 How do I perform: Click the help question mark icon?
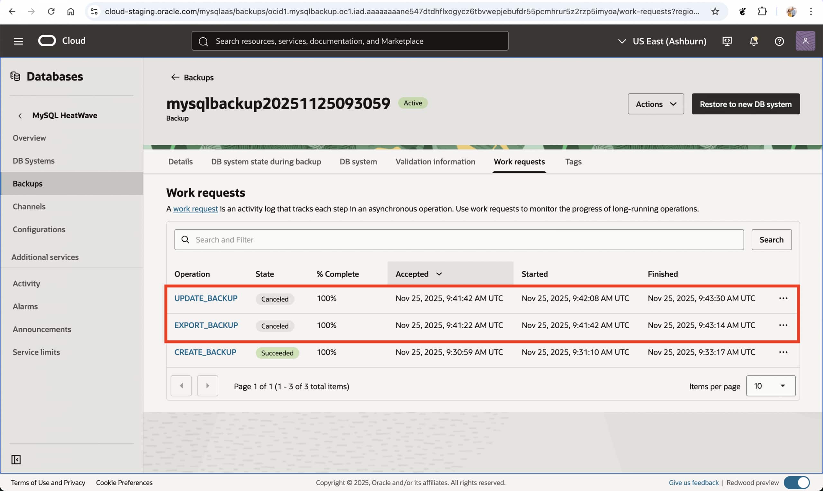[x=779, y=41]
